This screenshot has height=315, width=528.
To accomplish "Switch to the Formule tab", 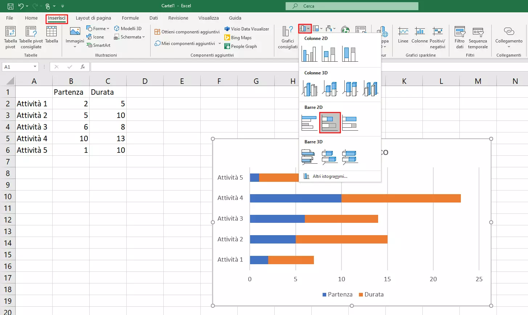I will click(x=130, y=18).
